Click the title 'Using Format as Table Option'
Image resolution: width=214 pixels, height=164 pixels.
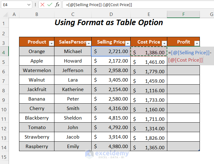[x=109, y=22]
